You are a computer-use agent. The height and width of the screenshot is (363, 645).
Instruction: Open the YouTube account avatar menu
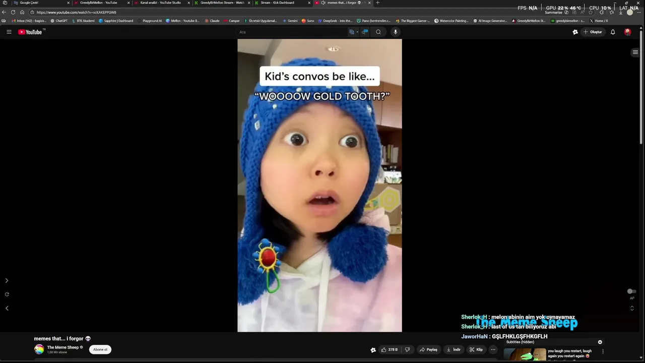[x=627, y=32]
